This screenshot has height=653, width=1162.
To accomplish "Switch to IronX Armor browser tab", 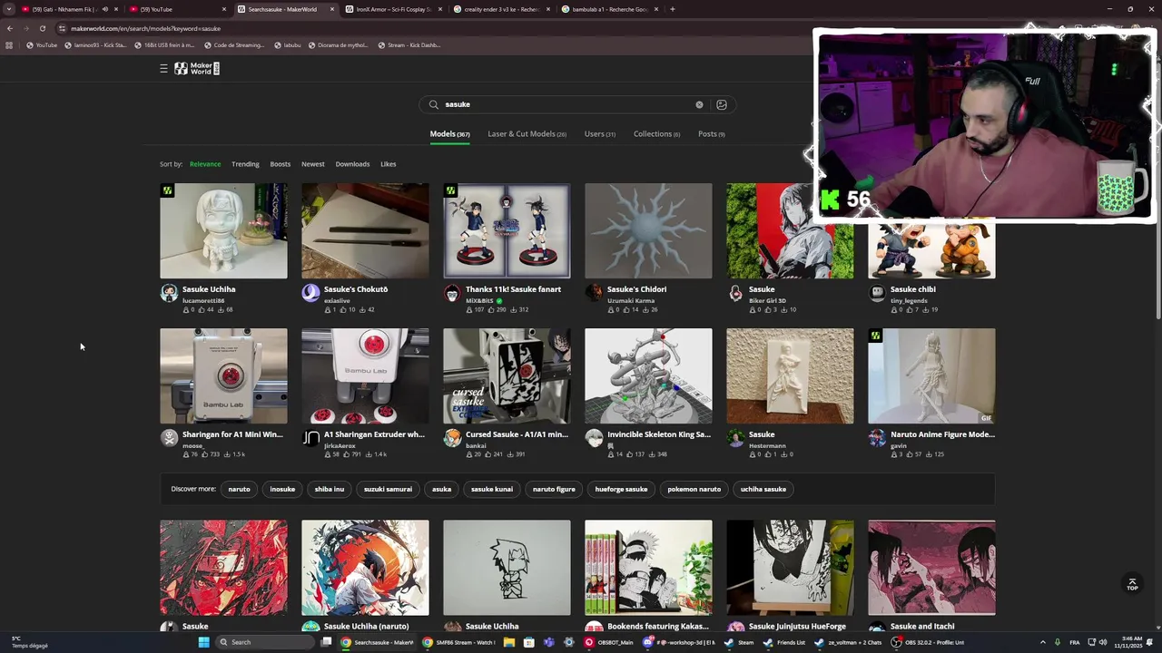I will click(392, 9).
